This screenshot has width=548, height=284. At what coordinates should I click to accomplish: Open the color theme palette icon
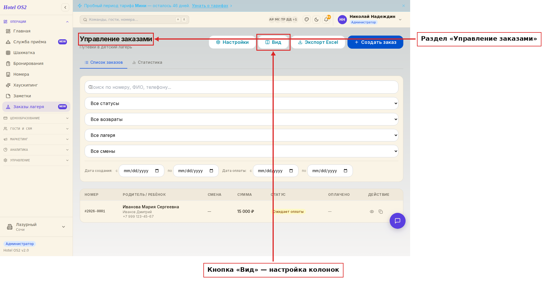tap(307, 19)
